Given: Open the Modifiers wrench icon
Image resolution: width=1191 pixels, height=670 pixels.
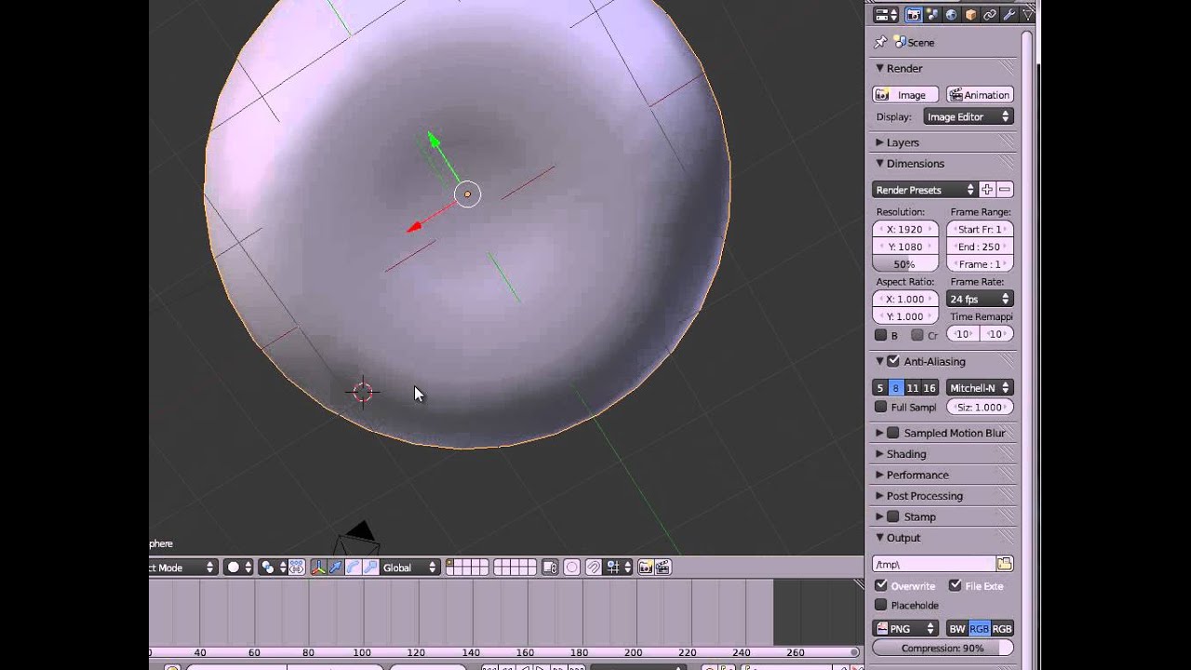Looking at the screenshot, I should tap(1009, 15).
